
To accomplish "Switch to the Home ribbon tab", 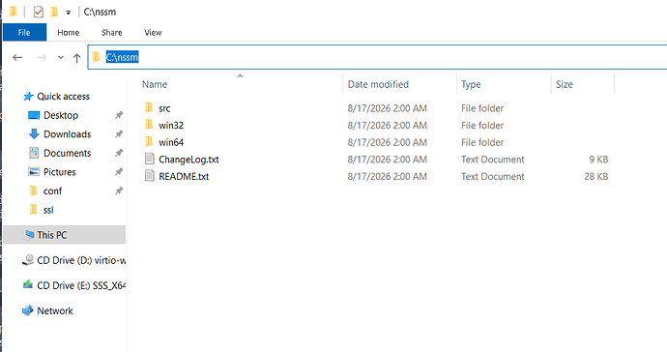I will [x=69, y=32].
